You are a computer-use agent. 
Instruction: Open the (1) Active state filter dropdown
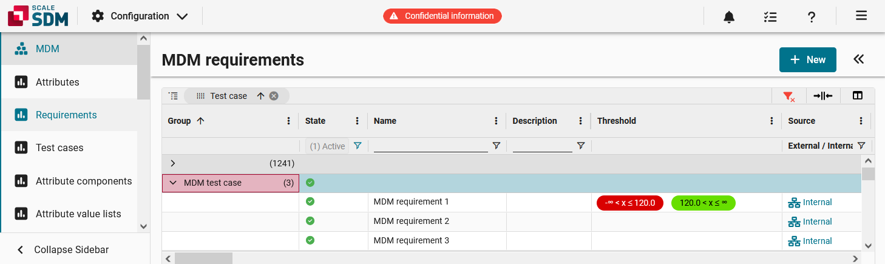327,146
